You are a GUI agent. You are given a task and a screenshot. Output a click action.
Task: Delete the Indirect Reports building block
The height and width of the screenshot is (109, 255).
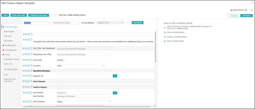point(31,87)
